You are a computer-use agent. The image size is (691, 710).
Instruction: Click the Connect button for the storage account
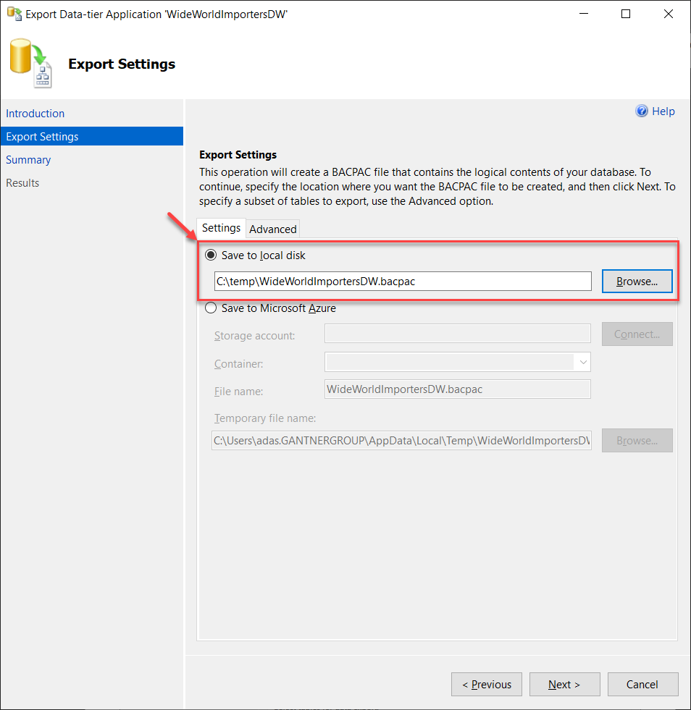[x=637, y=334]
